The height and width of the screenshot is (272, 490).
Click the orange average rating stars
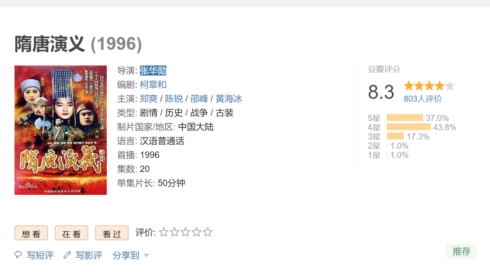coord(429,86)
